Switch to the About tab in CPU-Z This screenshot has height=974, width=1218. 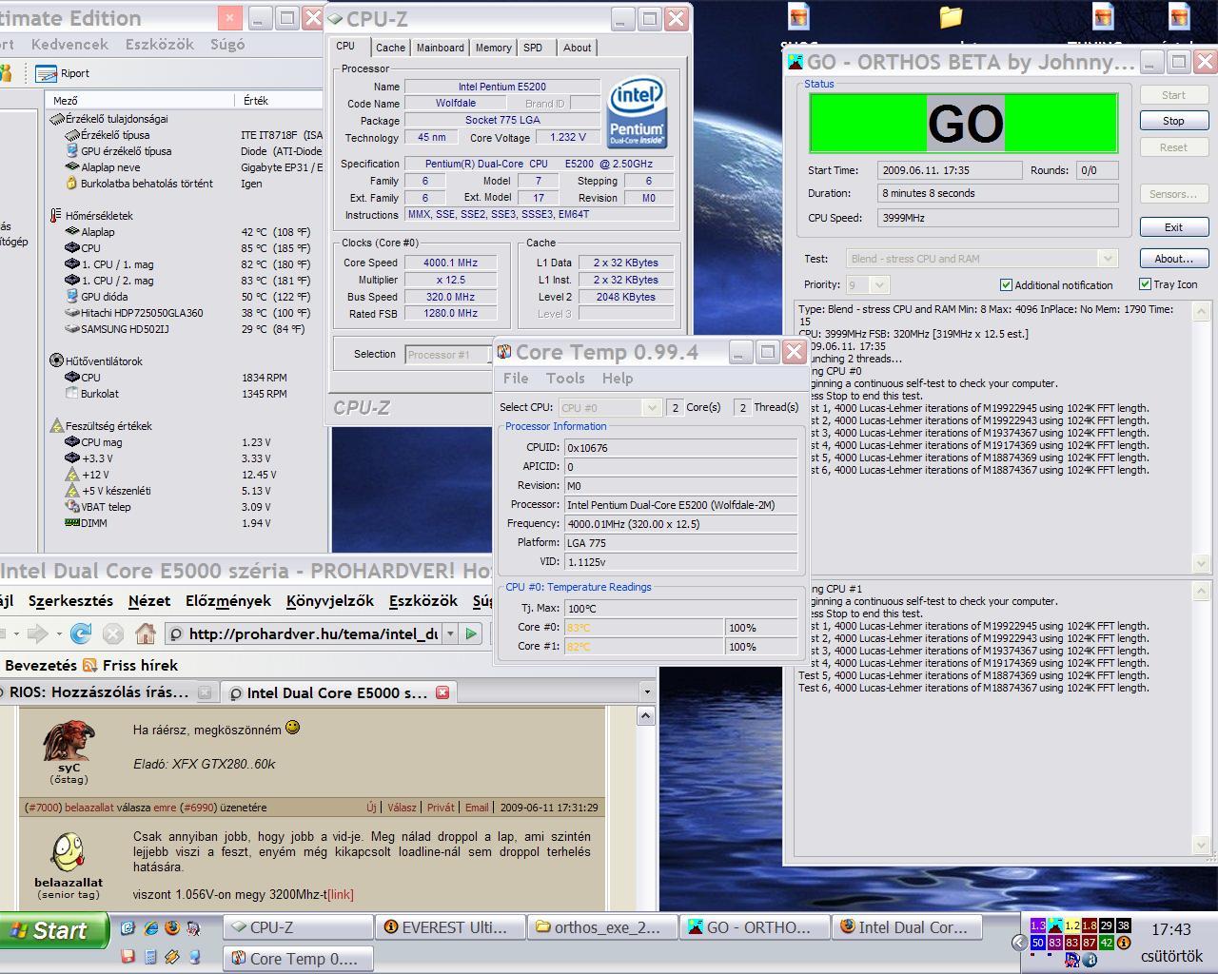[x=577, y=48]
